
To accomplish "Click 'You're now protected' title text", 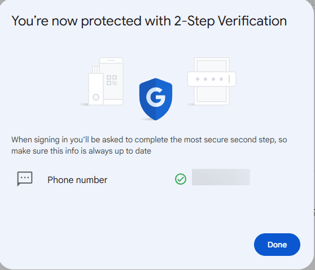I will [x=77, y=21].
